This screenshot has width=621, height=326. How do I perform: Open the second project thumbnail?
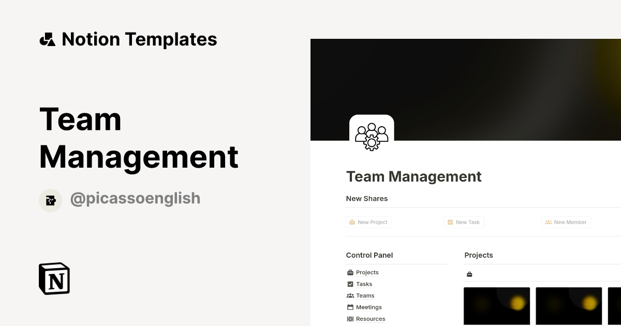(569, 306)
